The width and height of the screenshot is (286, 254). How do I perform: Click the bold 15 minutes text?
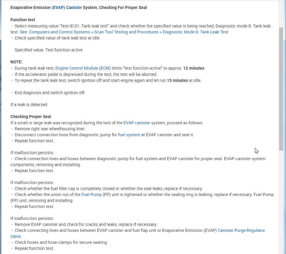pos(177,80)
